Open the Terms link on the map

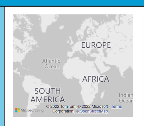(116, 106)
